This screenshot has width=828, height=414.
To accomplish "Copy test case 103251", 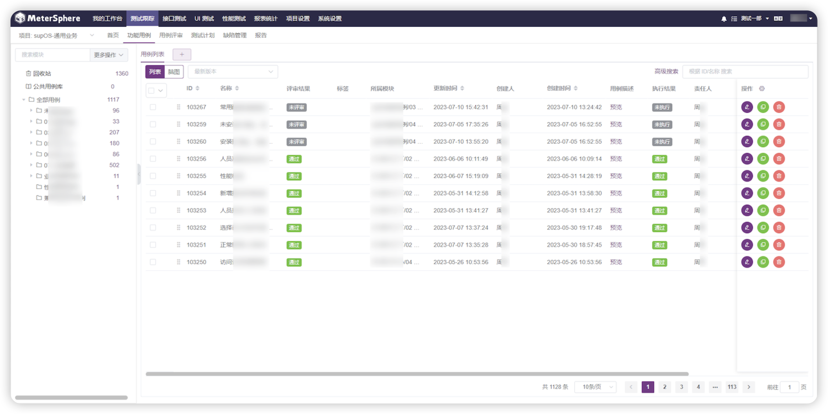I will (763, 245).
